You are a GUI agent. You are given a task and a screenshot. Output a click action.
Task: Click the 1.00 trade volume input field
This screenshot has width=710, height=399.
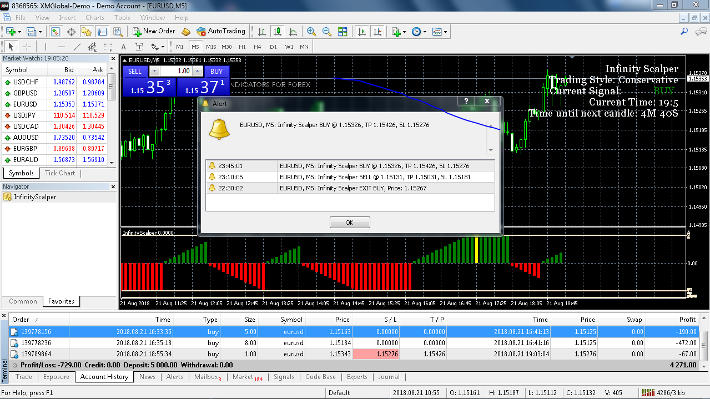[x=177, y=71]
